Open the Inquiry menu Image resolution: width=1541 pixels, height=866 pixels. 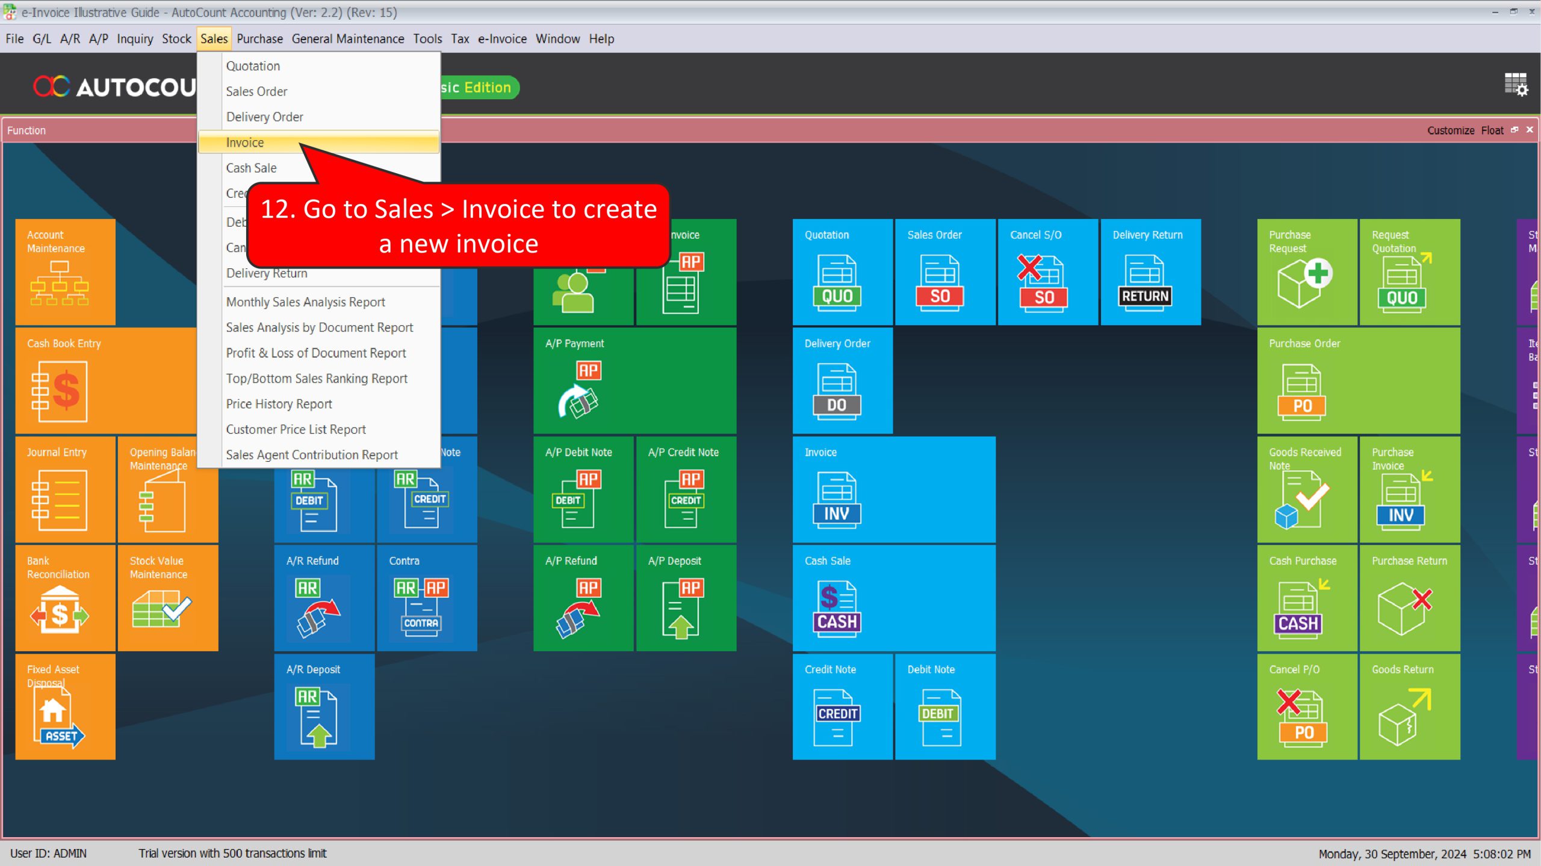[x=135, y=38]
